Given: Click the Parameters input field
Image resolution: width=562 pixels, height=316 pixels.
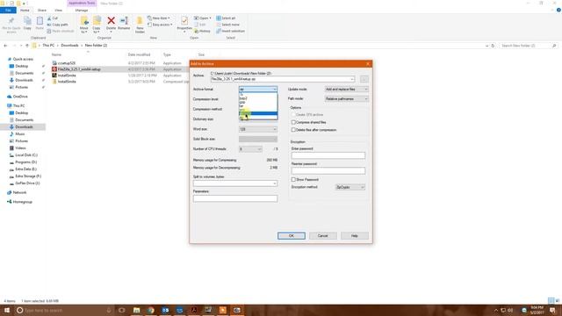Looking at the screenshot, I should tap(235, 198).
